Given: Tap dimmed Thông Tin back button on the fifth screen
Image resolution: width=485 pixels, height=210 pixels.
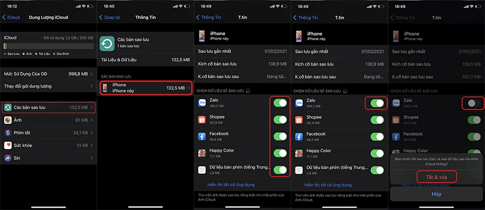Looking at the screenshot, I should coord(403,18).
